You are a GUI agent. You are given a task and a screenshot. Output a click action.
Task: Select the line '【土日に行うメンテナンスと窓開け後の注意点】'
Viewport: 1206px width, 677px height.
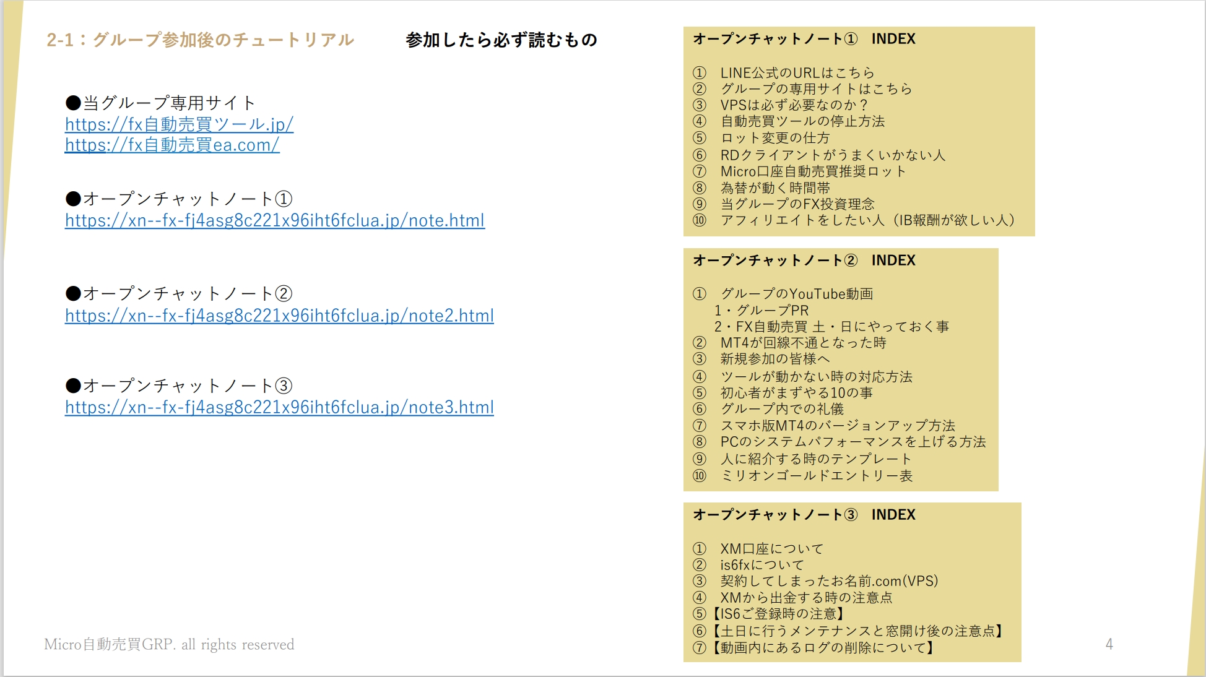click(858, 631)
